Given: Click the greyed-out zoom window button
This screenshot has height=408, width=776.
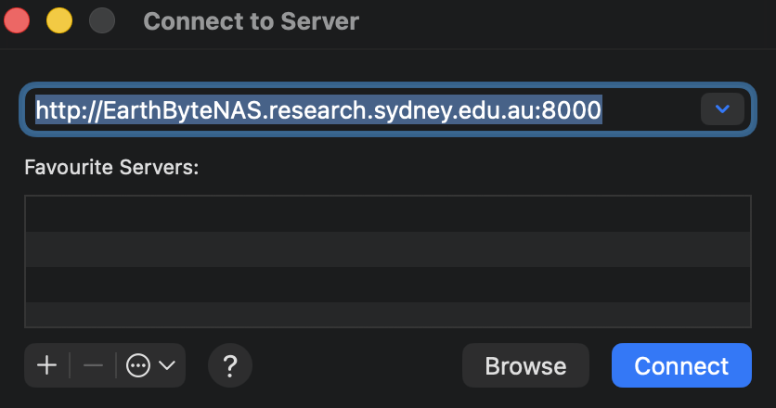Looking at the screenshot, I should 101,19.
